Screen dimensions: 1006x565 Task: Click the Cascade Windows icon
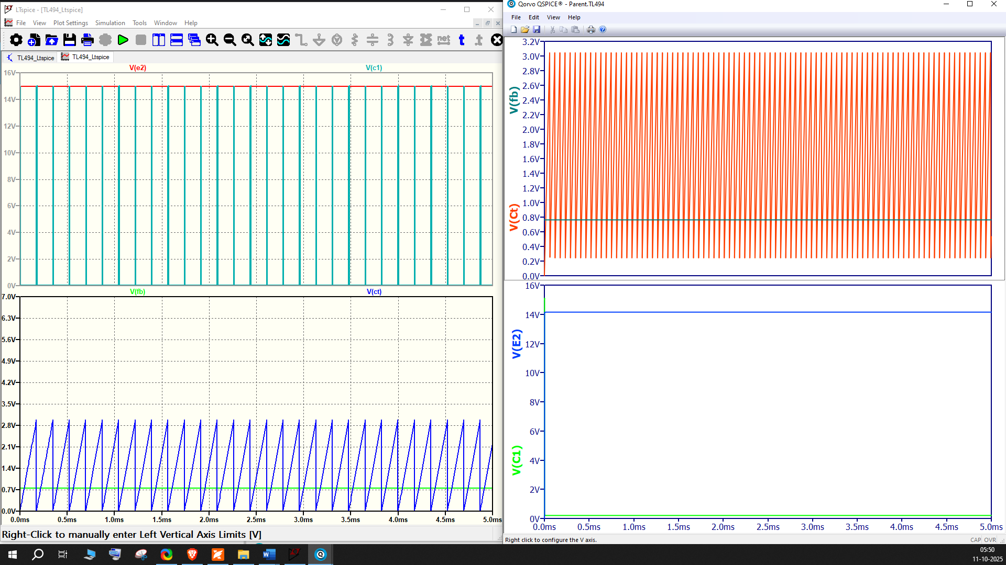[x=194, y=40]
